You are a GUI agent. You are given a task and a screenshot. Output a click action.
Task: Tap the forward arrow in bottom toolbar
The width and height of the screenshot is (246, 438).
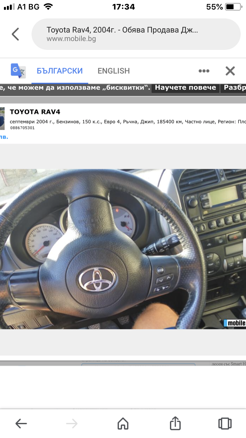(72, 424)
